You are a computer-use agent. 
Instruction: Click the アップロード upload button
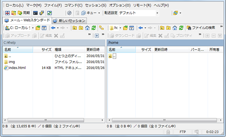(x=18, y=35)
